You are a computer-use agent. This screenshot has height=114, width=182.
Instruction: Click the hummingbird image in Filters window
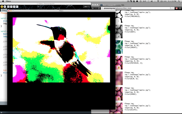pos(61,50)
